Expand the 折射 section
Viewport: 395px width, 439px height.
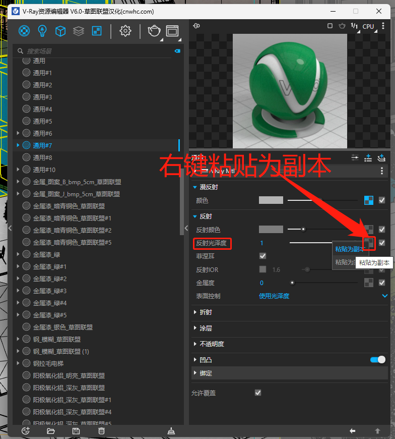195,312
